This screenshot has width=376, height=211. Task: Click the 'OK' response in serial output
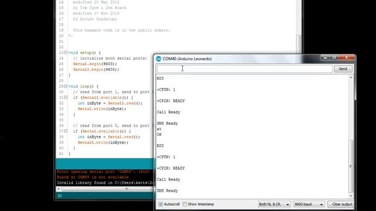(x=159, y=134)
